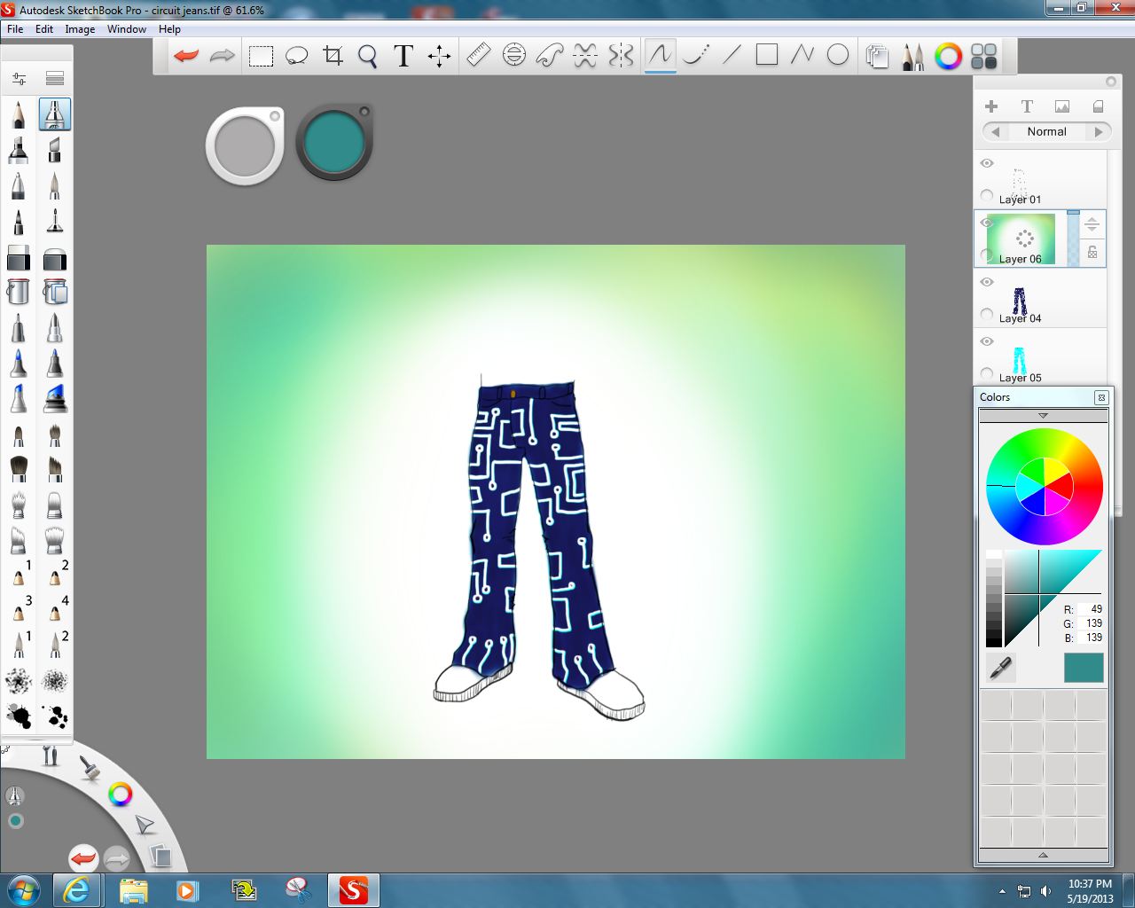Open the Image menu

coord(80,28)
